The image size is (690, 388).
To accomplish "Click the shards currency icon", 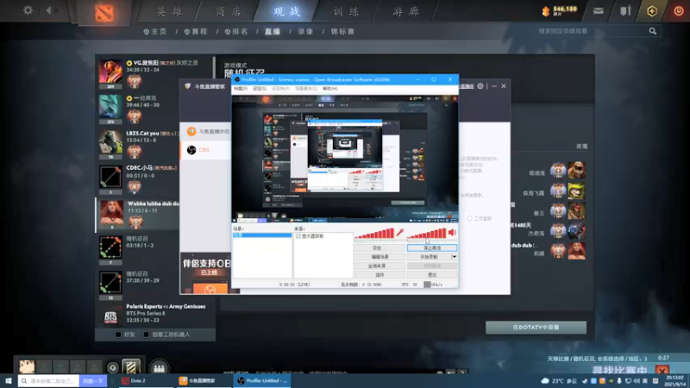I will tap(546, 11).
